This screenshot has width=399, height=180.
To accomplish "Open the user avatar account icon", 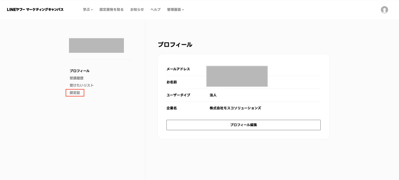I will click(x=384, y=10).
